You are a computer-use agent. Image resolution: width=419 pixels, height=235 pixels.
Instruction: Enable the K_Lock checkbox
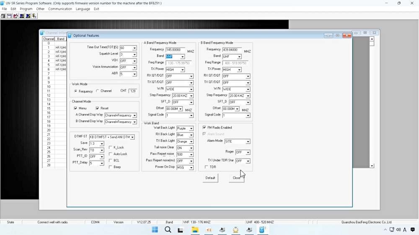[x=110, y=147]
